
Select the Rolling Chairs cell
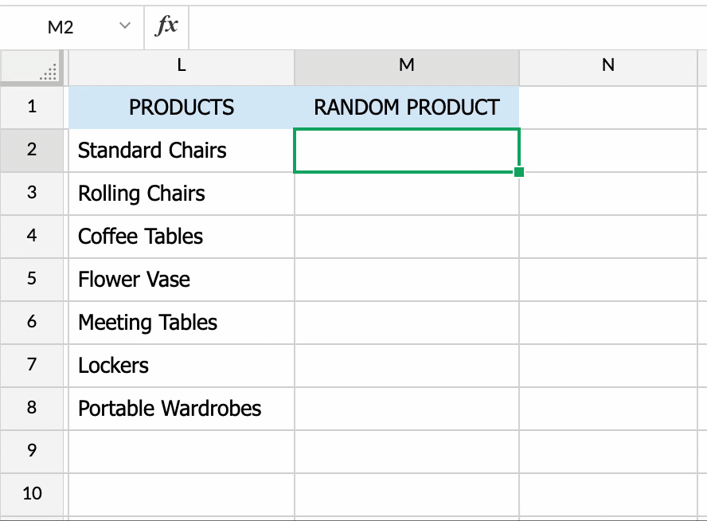[x=180, y=193]
